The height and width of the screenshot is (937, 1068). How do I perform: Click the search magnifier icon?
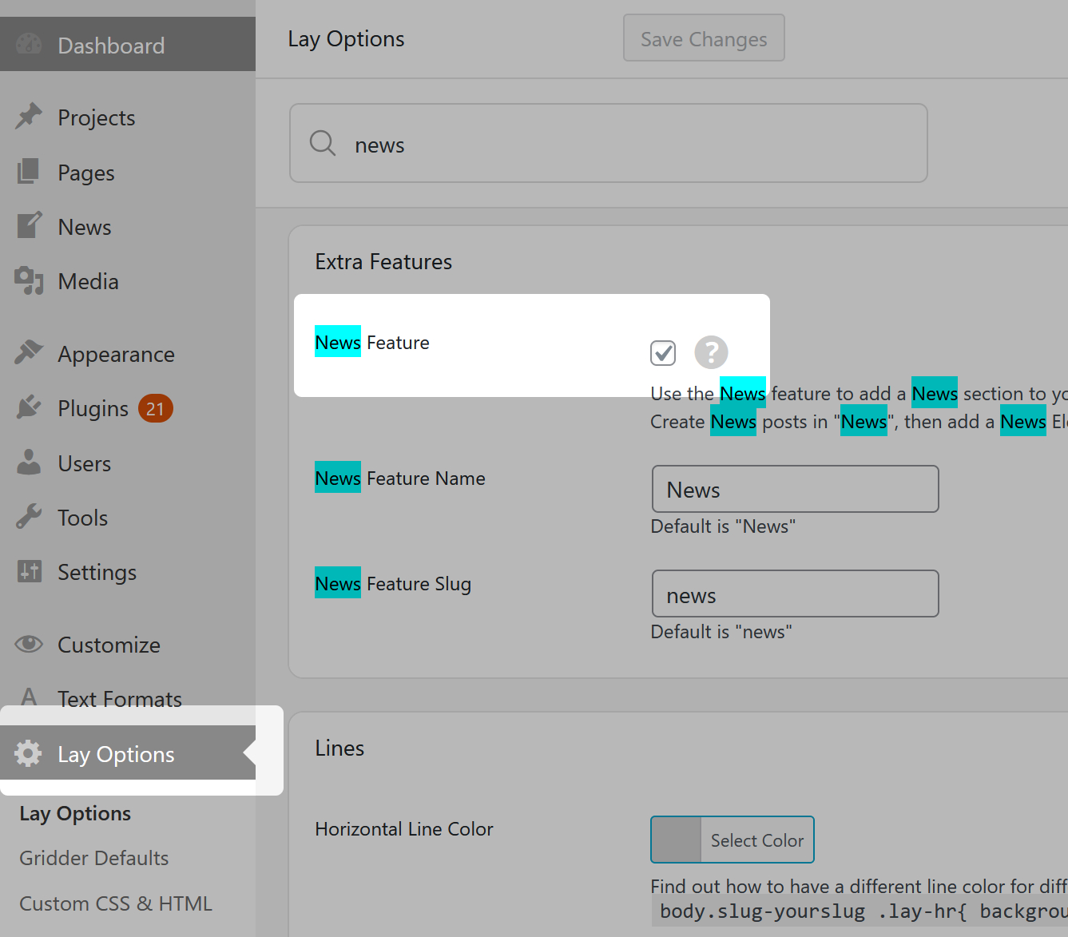coord(323,144)
